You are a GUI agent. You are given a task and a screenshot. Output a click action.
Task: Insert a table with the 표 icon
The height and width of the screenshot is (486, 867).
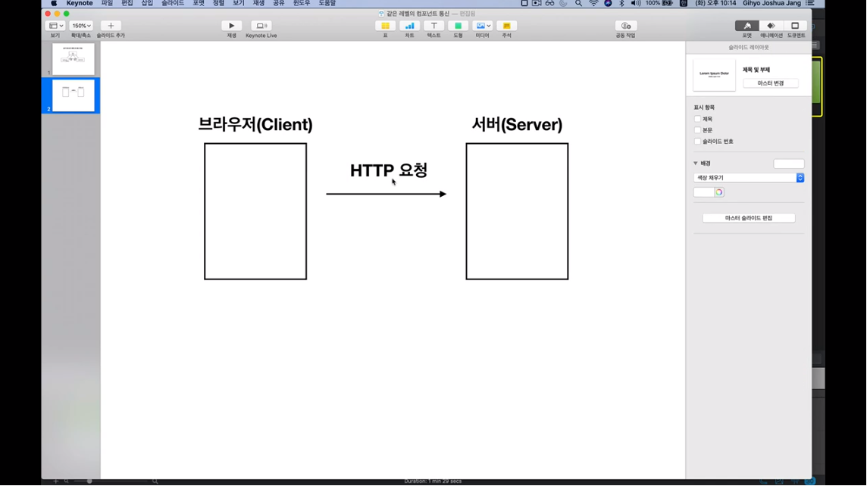[x=385, y=26]
